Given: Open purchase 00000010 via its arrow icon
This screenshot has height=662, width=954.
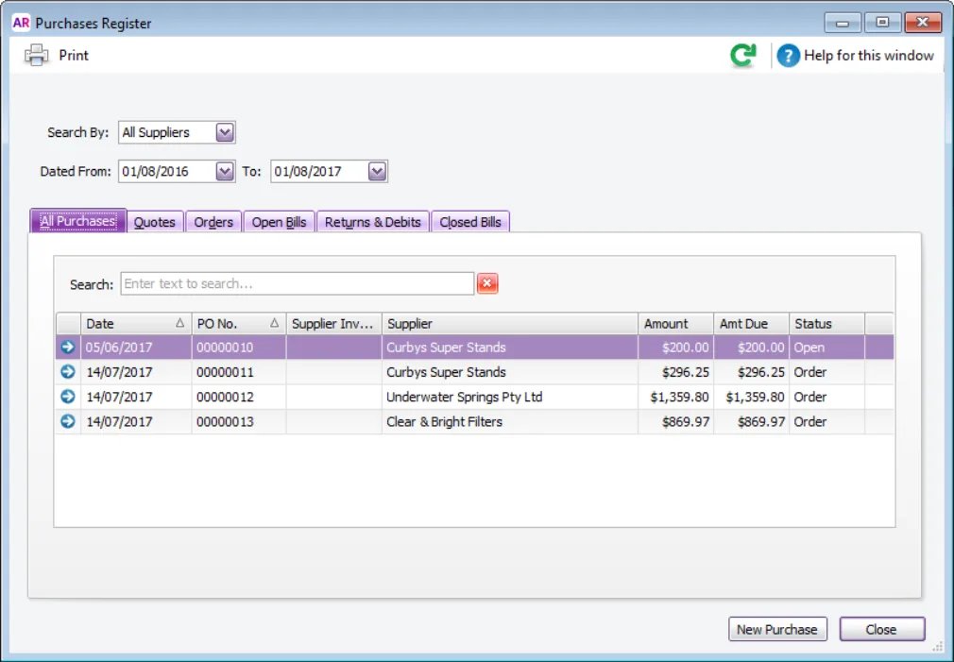Looking at the screenshot, I should (67, 347).
